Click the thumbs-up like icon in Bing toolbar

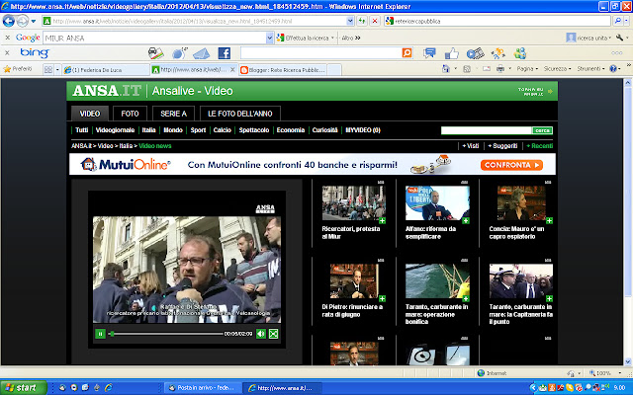(x=452, y=53)
